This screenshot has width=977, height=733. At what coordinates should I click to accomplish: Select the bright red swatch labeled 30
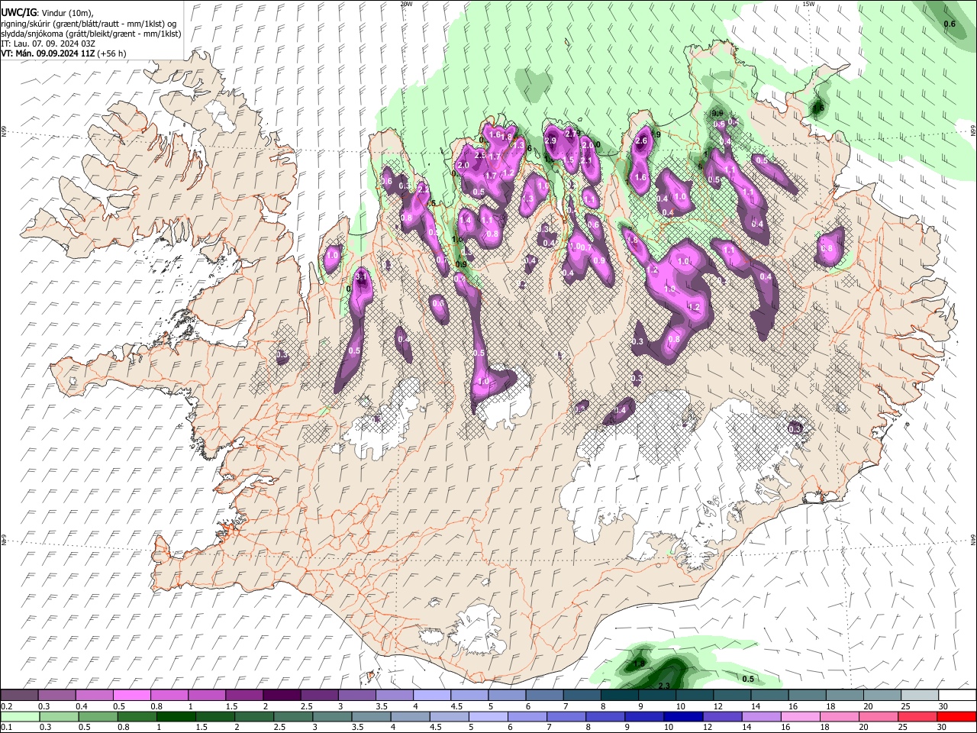[957, 716]
